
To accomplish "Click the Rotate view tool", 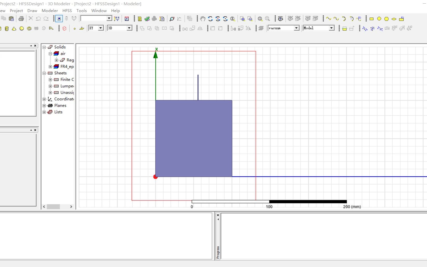I will pos(210,19).
